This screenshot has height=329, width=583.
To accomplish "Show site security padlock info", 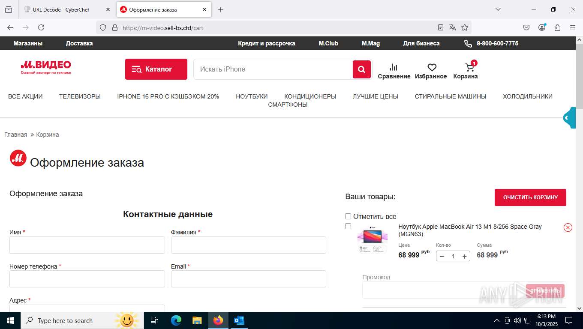I will tap(114, 27).
